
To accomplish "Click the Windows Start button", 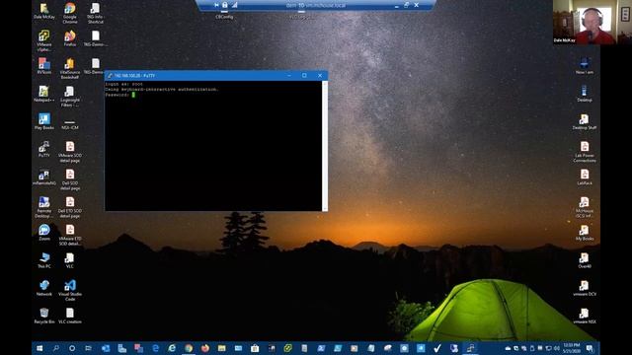I will point(39,348).
